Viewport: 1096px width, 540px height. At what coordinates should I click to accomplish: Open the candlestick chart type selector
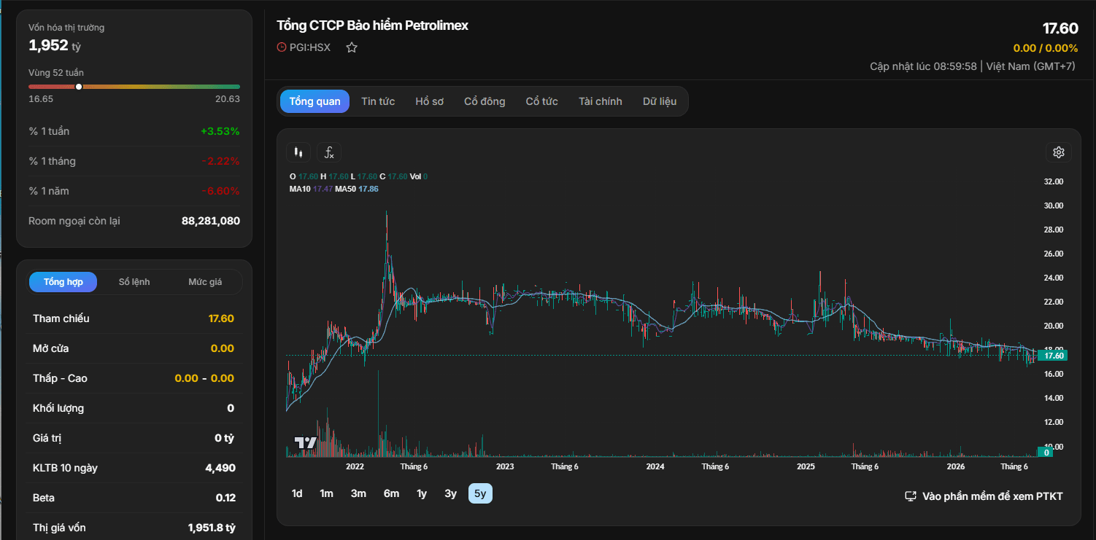pos(298,152)
